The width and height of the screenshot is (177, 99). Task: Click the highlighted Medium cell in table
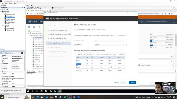pyautogui.click(x=79, y=64)
